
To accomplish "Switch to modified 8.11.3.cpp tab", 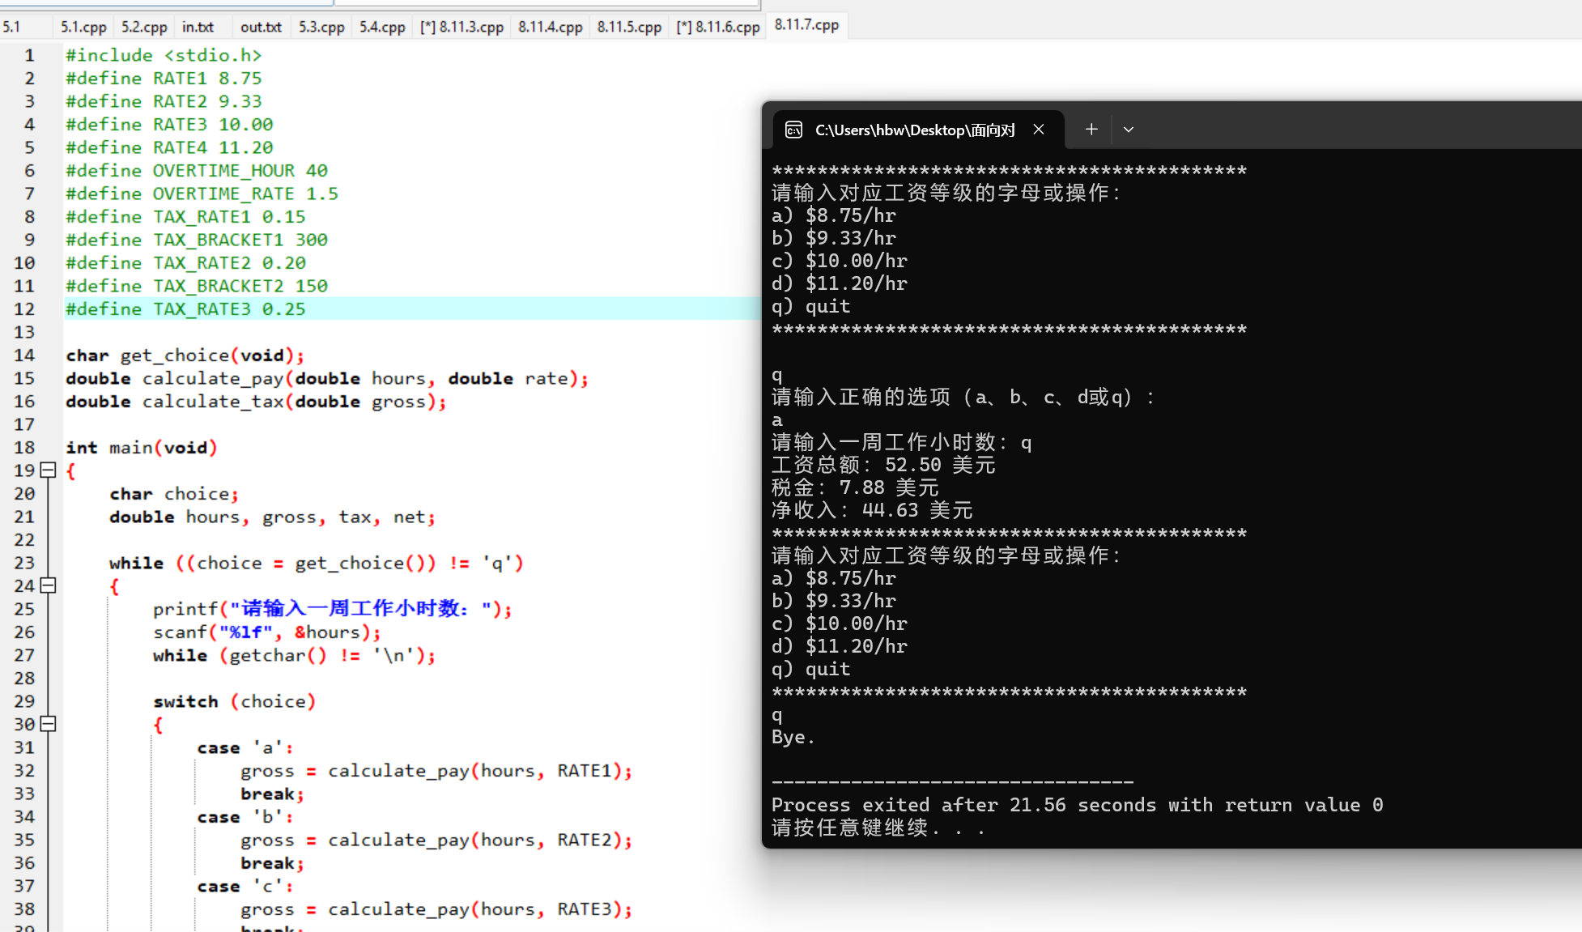I will [461, 27].
